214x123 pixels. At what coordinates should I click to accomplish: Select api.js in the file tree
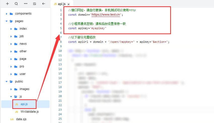click(24, 104)
